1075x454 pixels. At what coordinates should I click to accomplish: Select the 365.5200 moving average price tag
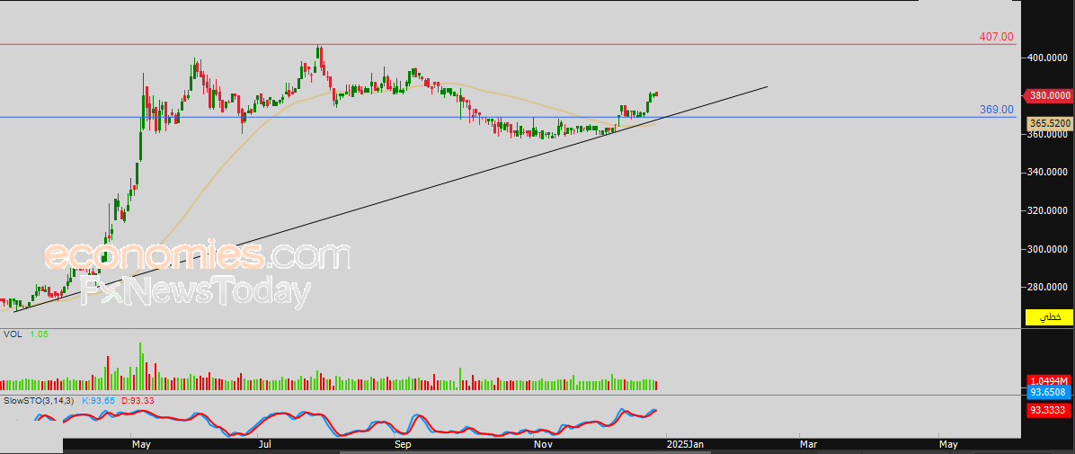click(x=1049, y=123)
